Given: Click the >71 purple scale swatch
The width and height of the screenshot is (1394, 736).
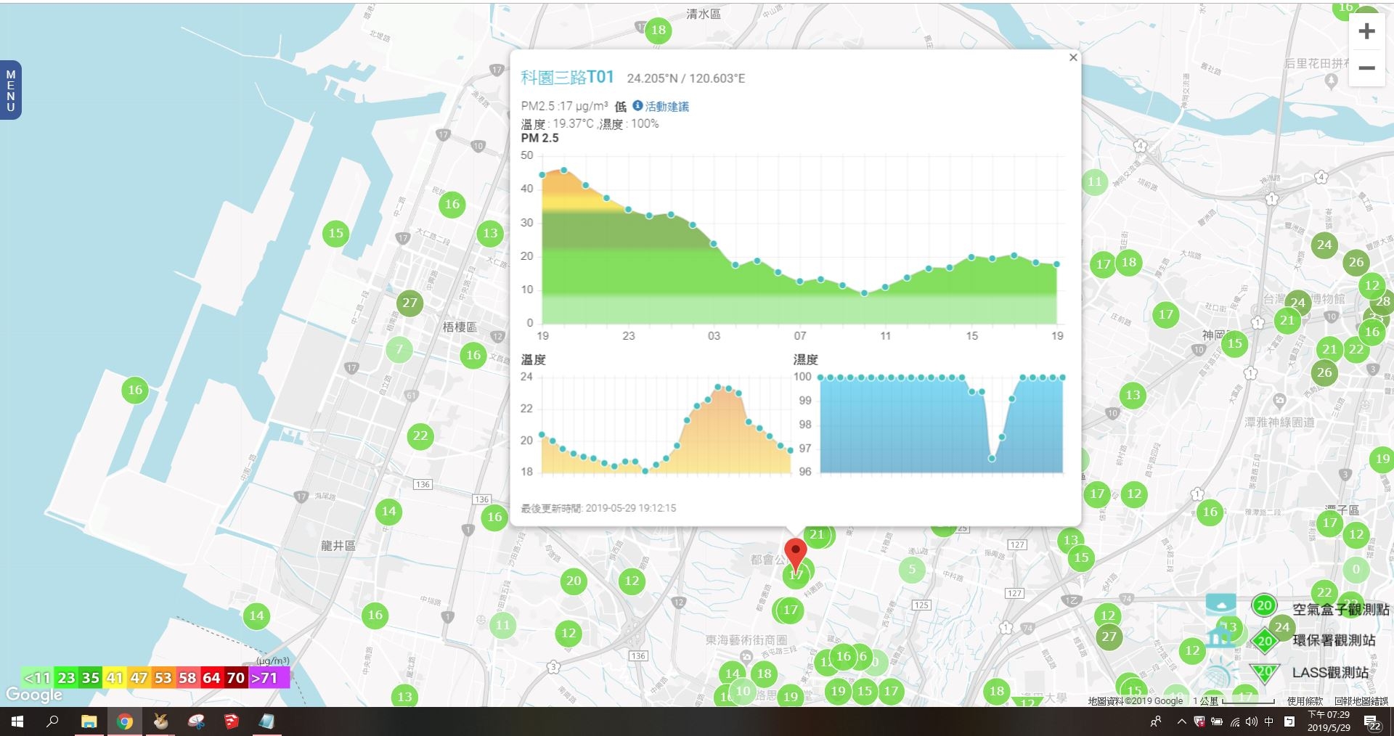Looking at the screenshot, I should [269, 678].
